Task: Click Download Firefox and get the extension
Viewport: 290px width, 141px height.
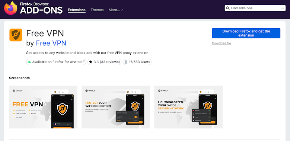Action: 246,33
